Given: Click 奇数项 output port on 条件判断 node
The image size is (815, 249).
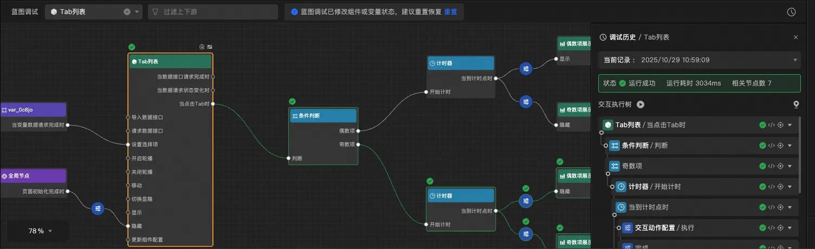Looking at the screenshot, I should tap(358, 145).
